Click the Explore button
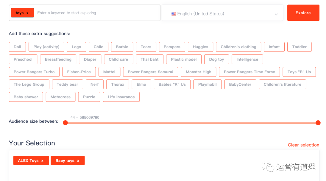 click(x=303, y=13)
